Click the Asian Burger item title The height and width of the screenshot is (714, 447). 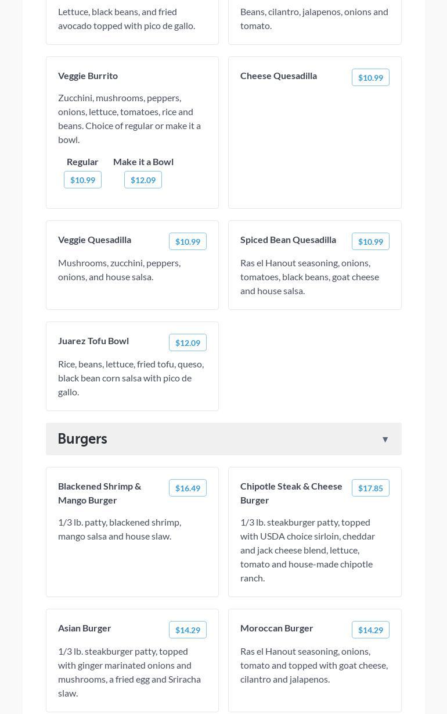click(x=85, y=628)
